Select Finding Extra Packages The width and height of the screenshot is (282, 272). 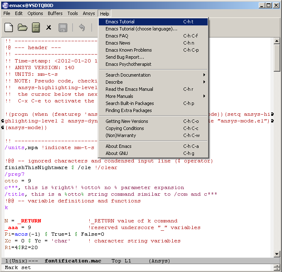click(x=153, y=110)
